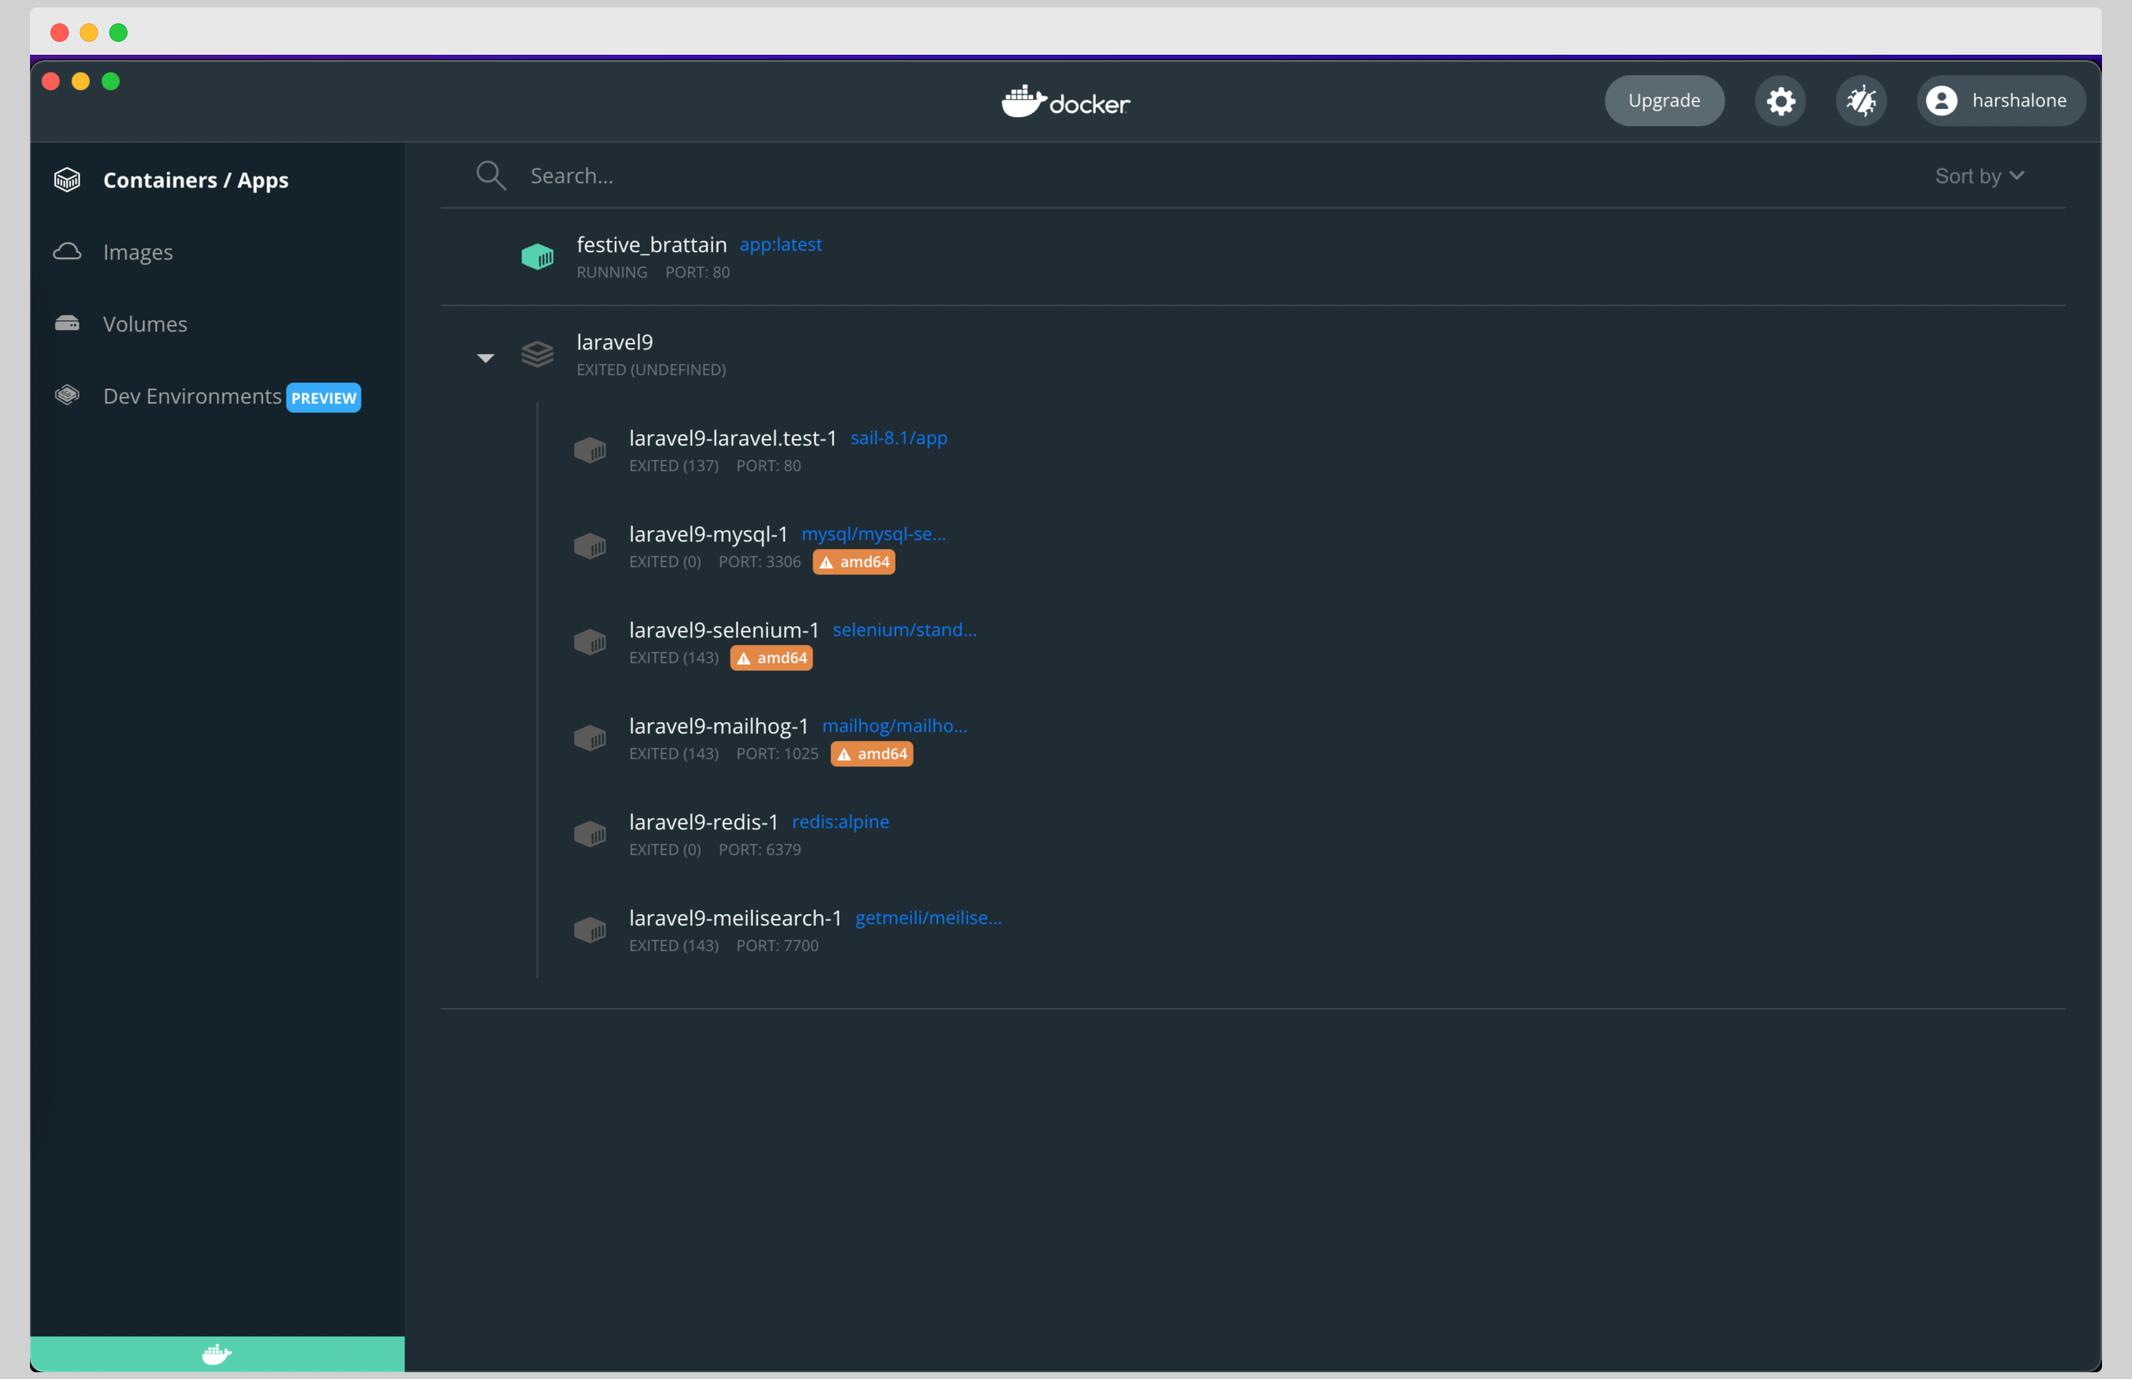This screenshot has height=1379, width=2132.
Task: Go to Volumes in the sidebar
Action: (144, 324)
